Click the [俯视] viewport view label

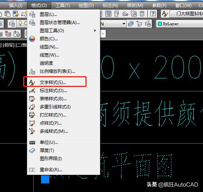[x=8, y=45]
